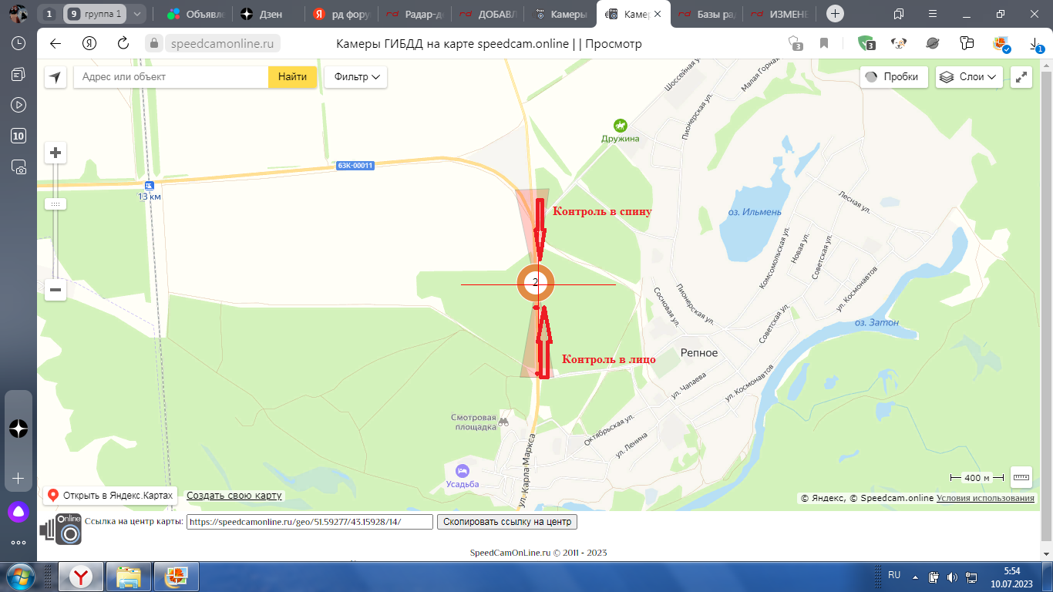
Task: Open the Слои layers dropdown
Action: [x=969, y=77]
